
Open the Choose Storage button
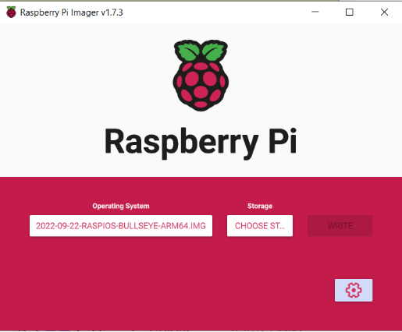tap(260, 225)
